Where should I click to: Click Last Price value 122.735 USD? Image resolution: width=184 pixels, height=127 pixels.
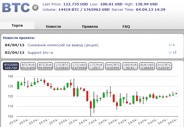pos(76,4)
